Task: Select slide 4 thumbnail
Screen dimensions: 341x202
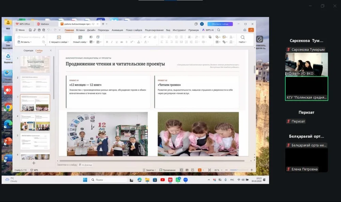Action: (35, 122)
